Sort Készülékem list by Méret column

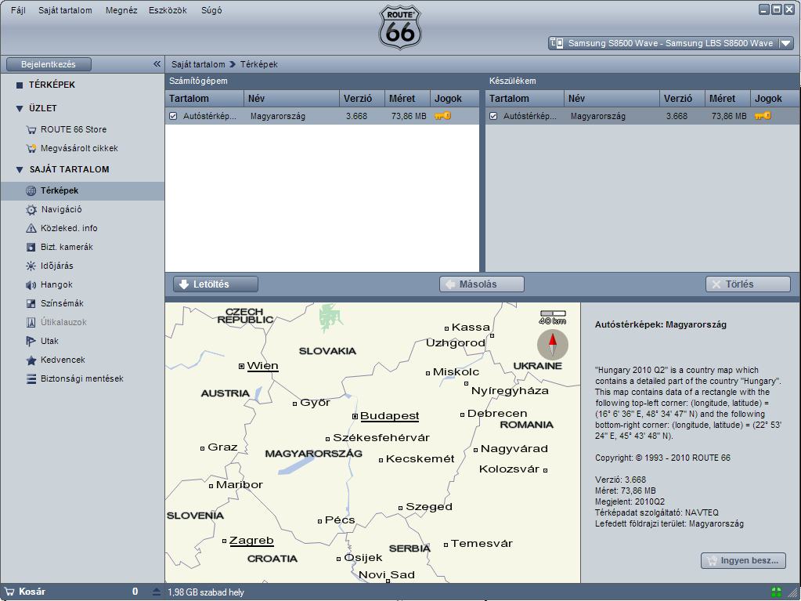pos(727,99)
